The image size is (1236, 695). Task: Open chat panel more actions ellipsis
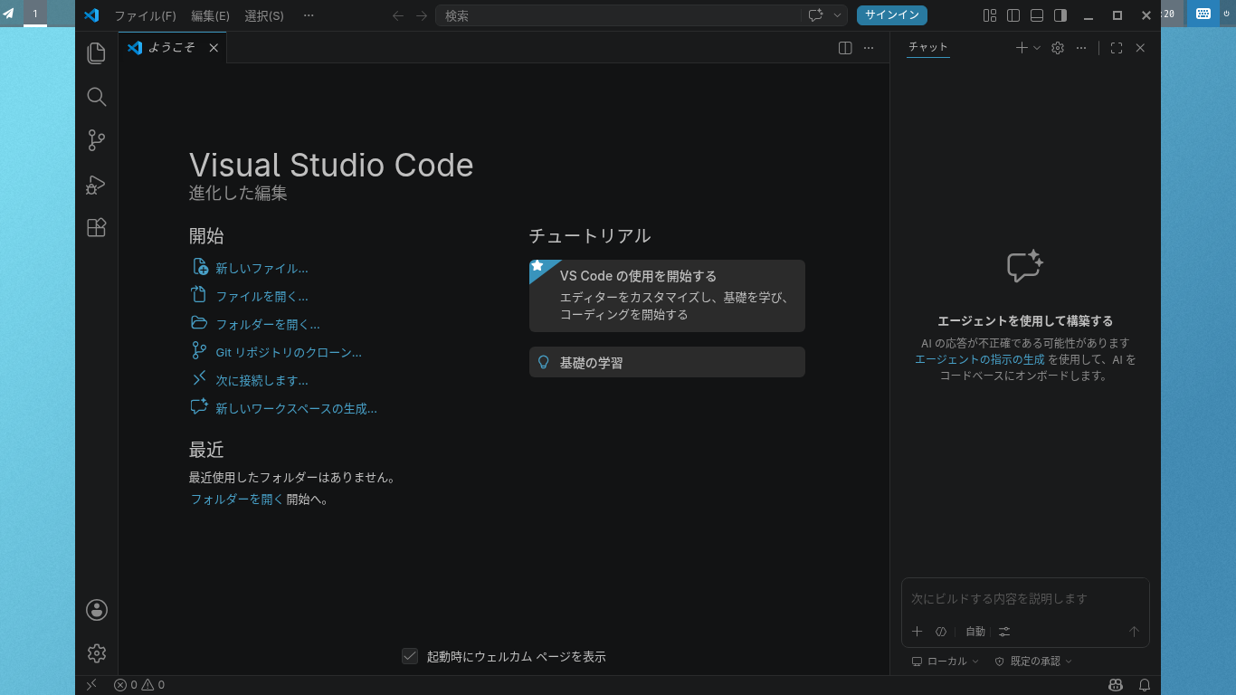click(1081, 48)
